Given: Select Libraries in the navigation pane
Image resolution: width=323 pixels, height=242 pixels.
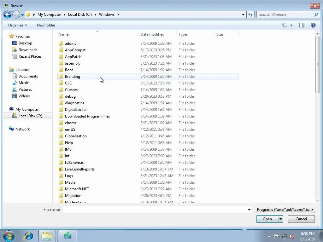Looking at the screenshot, I should [22, 70].
